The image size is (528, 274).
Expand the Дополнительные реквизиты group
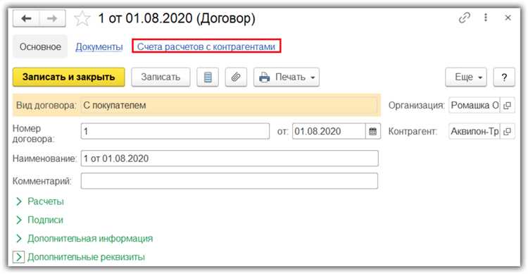79,257
